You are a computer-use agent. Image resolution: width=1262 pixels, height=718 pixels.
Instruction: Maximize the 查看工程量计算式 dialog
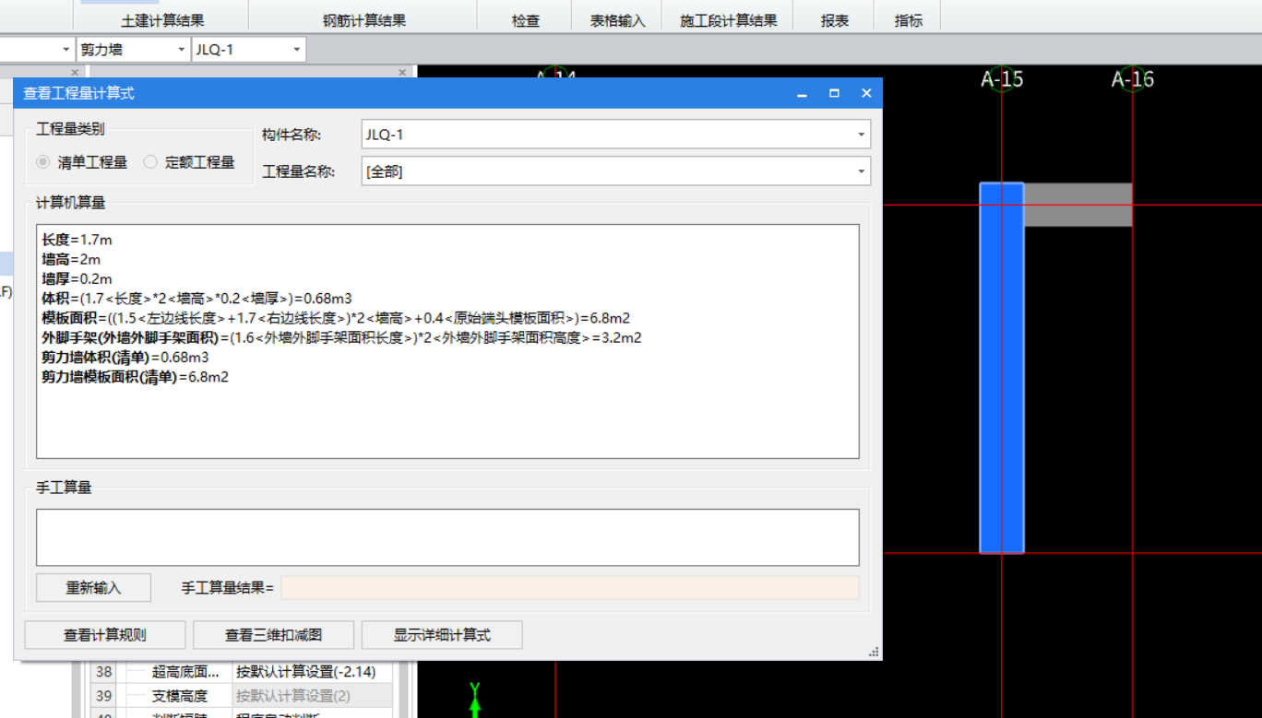pyautogui.click(x=834, y=94)
